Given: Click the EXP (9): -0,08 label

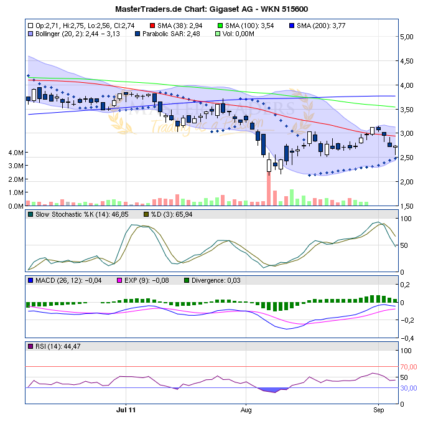Looking at the screenshot, I should (147, 281).
